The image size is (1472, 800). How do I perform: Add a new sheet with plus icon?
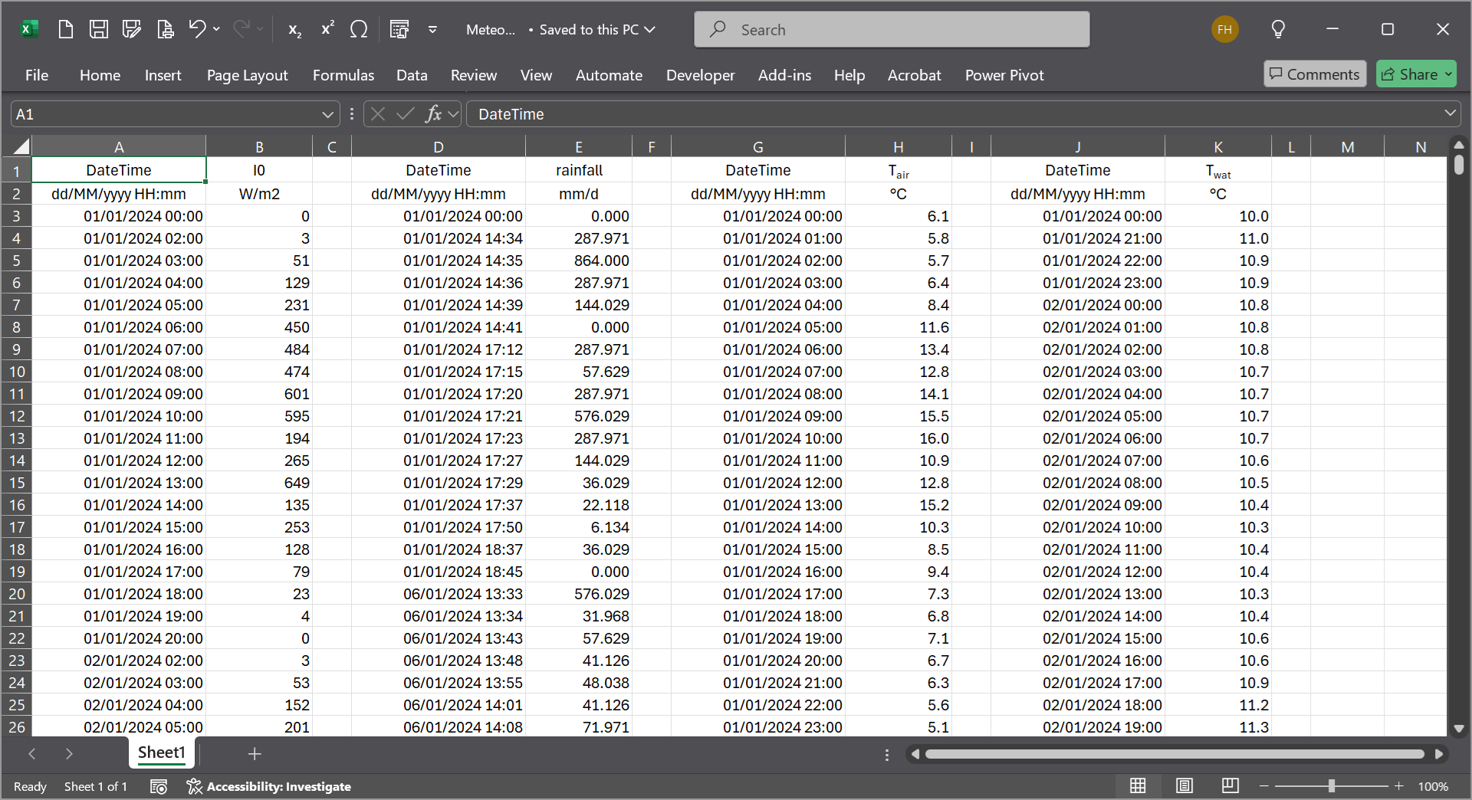tap(255, 754)
